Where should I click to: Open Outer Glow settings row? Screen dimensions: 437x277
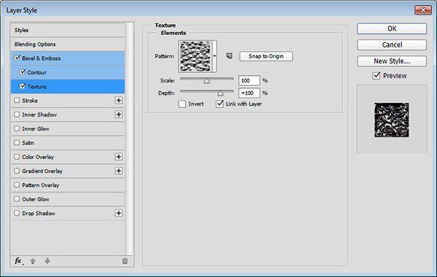click(68, 199)
